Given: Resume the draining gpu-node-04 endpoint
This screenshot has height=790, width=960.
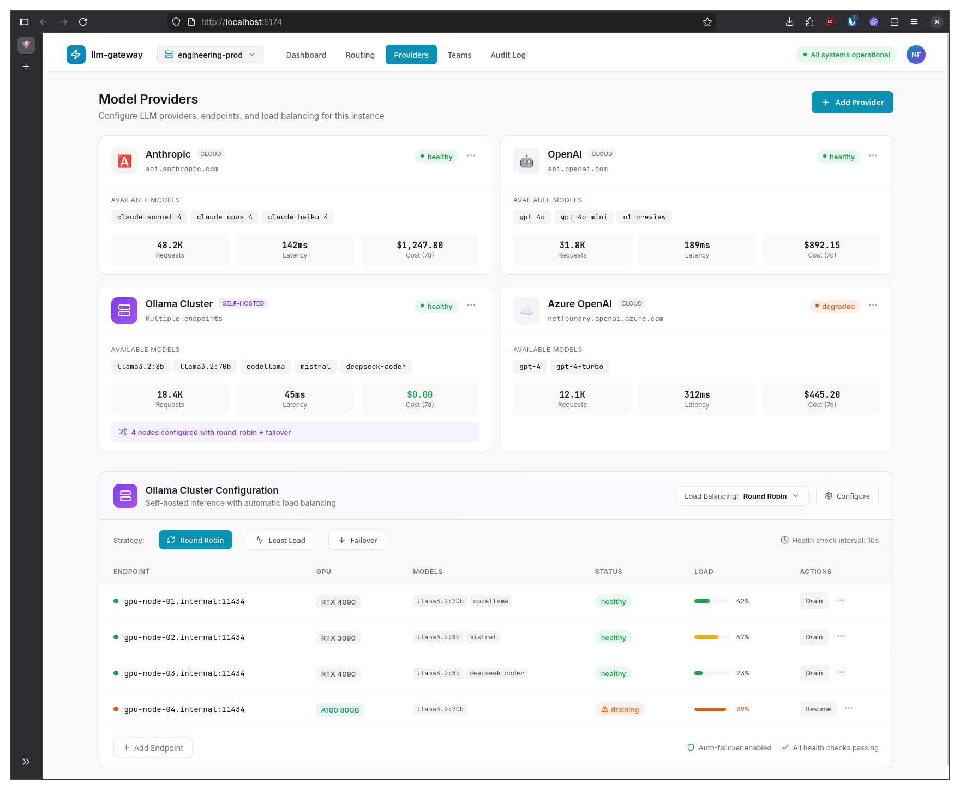Looking at the screenshot, I should (818, 709).
